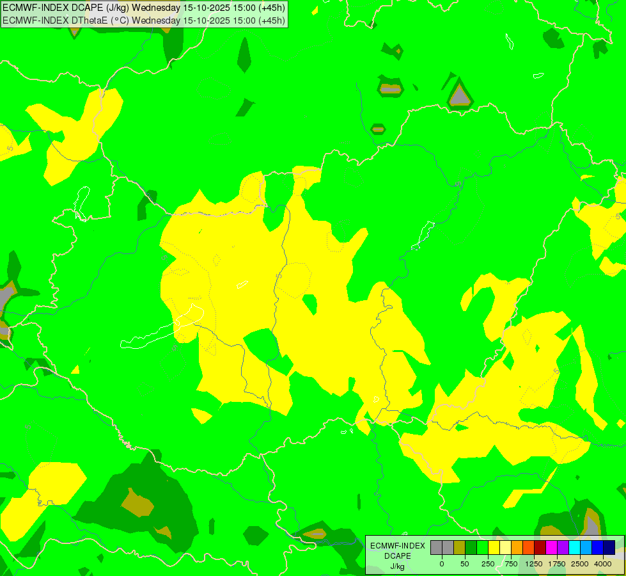
Task: Click the dark red legend swatch right of 1250
Action: tap(540, 548)
